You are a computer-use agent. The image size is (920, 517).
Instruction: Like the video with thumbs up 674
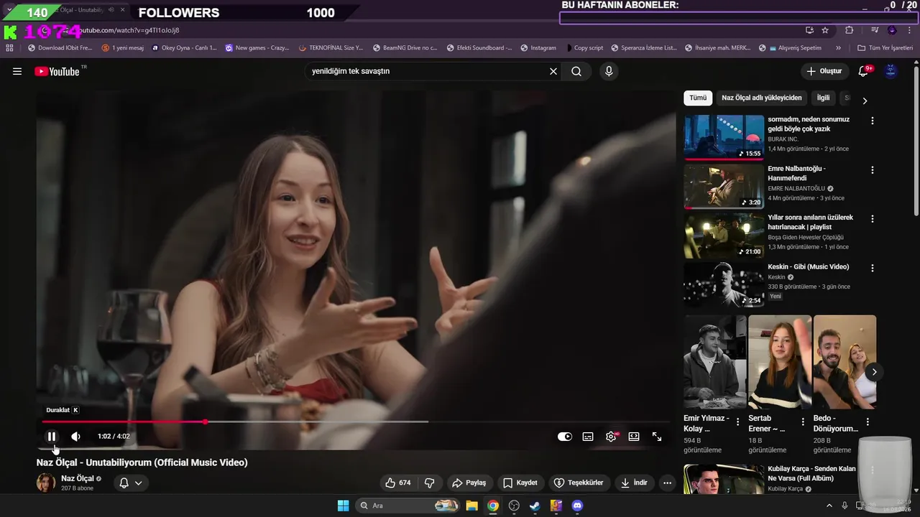[x=398, y=483]
